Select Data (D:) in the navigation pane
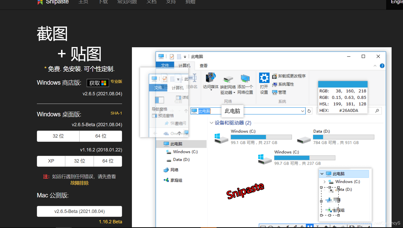The width and height of the screenshot is (403, 228). 178,159
